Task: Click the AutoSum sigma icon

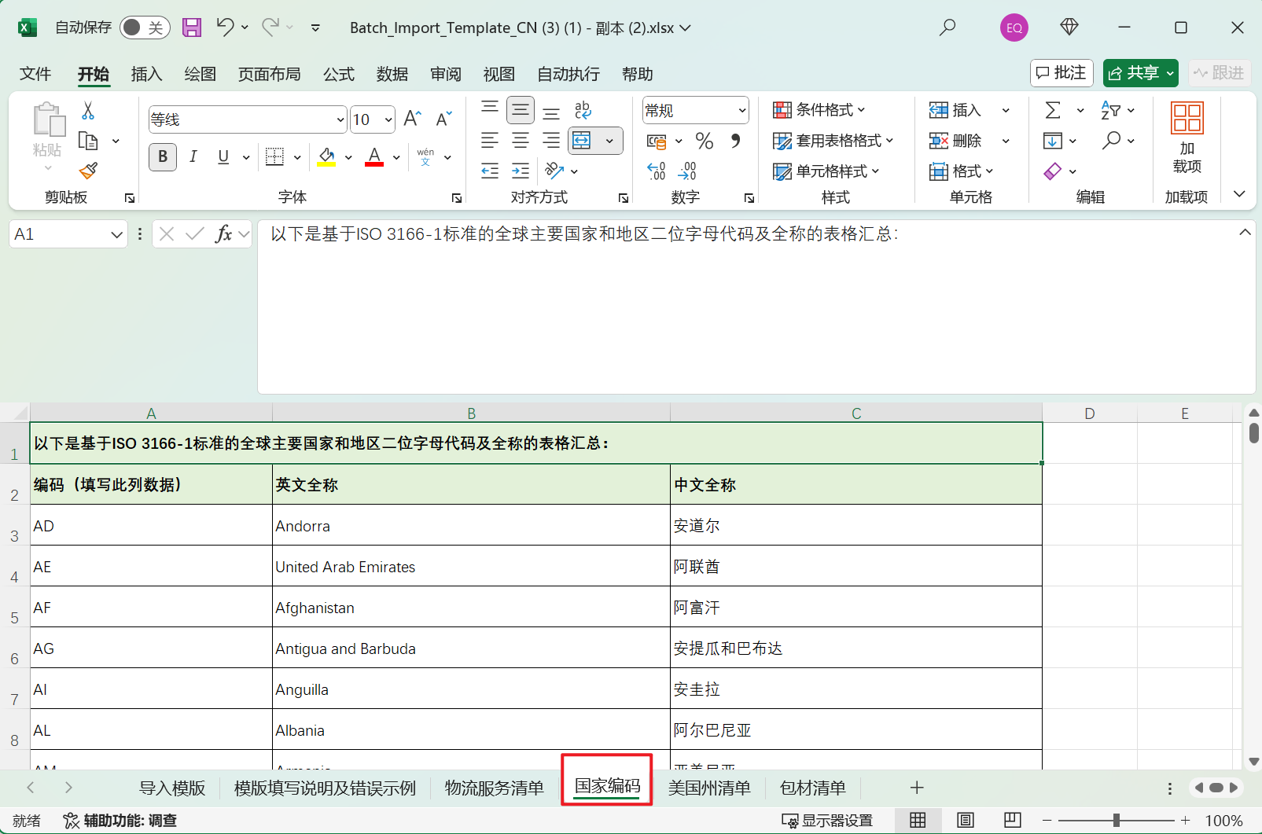Action: pos(1053,110)
